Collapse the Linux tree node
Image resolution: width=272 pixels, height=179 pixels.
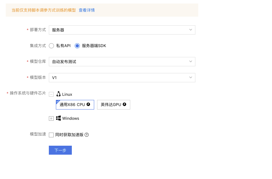pyautogui.click(x=51, y=94)
